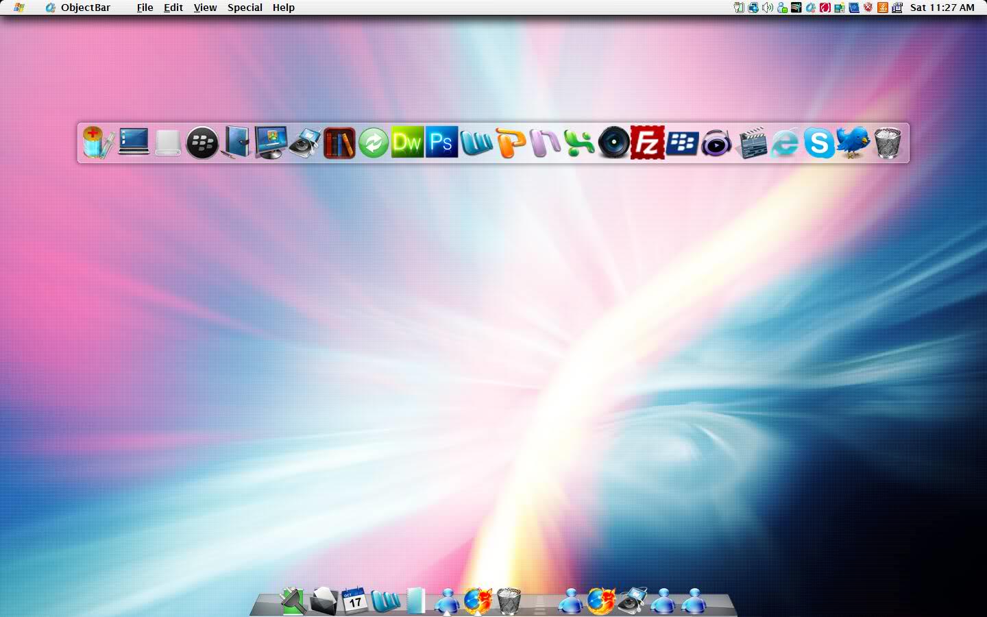The image size is (987, 617).
Task: Open Word icon in the bottom dock
Action: point(385,601)
